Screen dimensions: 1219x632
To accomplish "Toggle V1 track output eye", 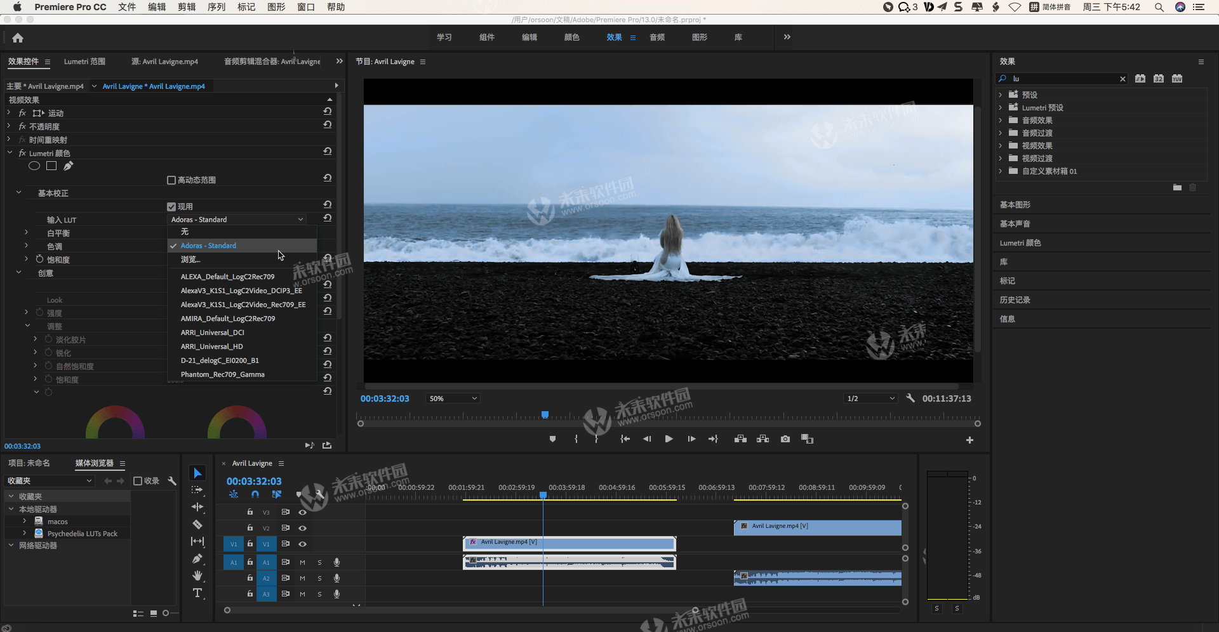I will point(302,544).
